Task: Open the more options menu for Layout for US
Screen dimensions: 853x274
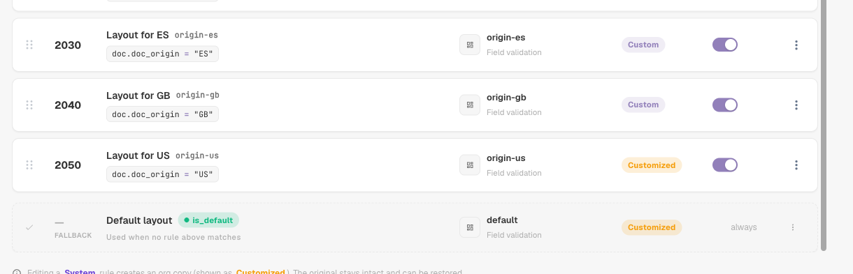Action: click(x=796, y=165)
